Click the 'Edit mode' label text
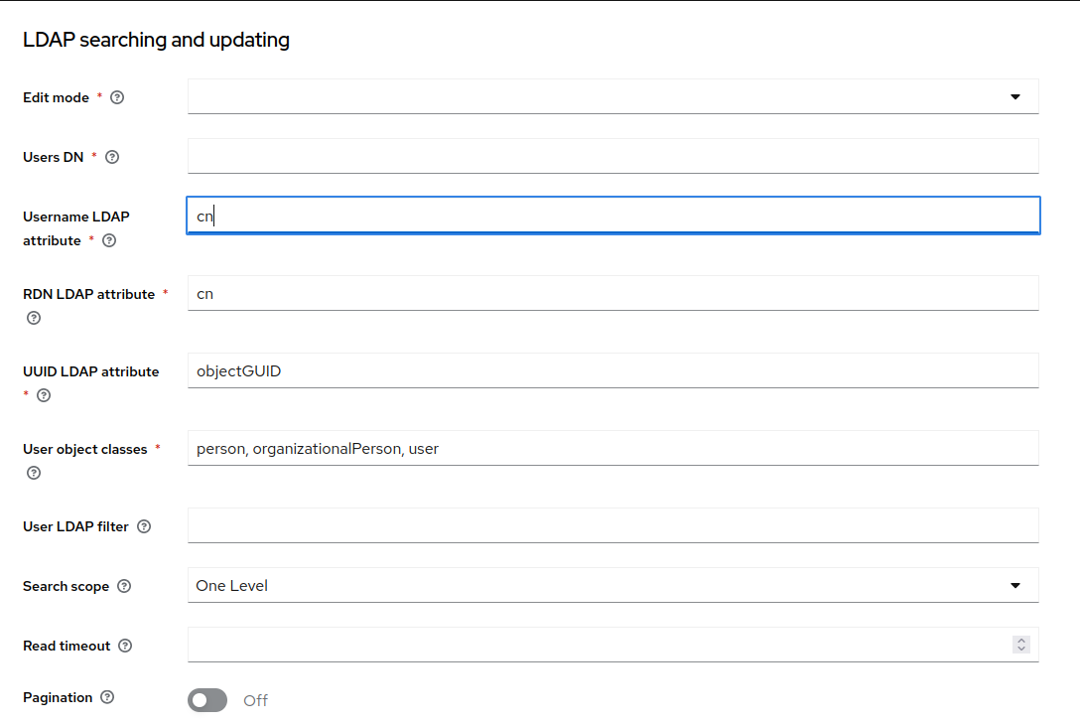Image resolution: width=1080 pixels, height=726 pixels. point(56,97)
